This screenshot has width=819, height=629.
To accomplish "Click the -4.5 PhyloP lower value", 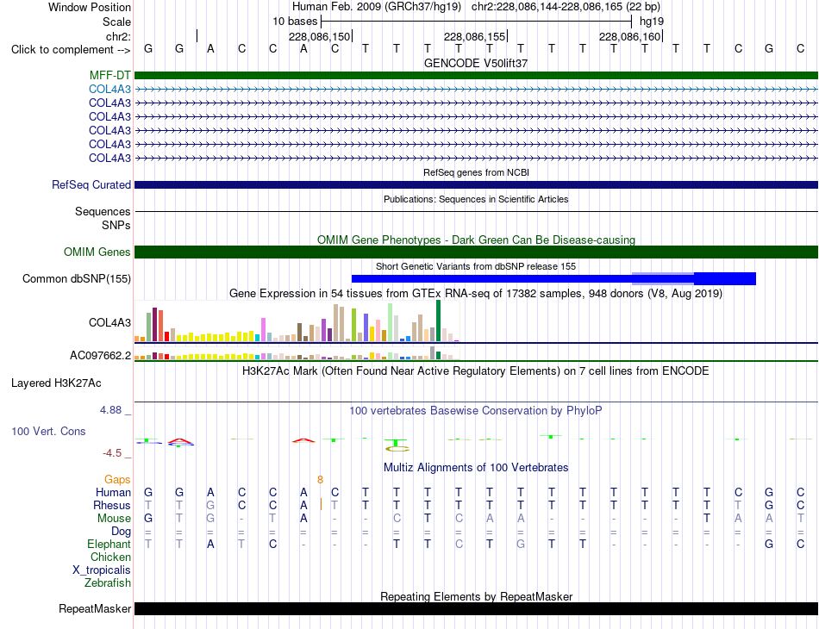I will [x=112, y=453].
